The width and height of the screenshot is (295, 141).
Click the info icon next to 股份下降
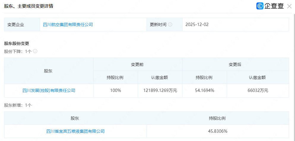click(35, 51)
